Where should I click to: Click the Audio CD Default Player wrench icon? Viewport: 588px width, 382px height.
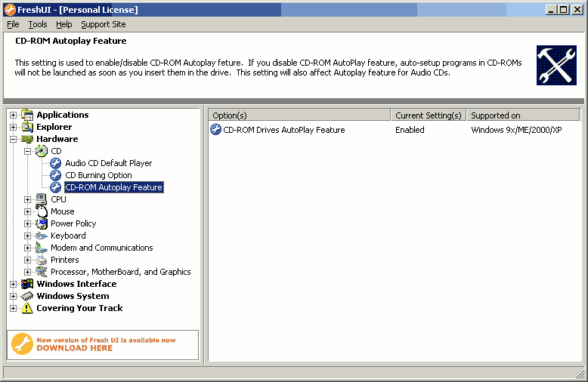click(x=55, y=163)
